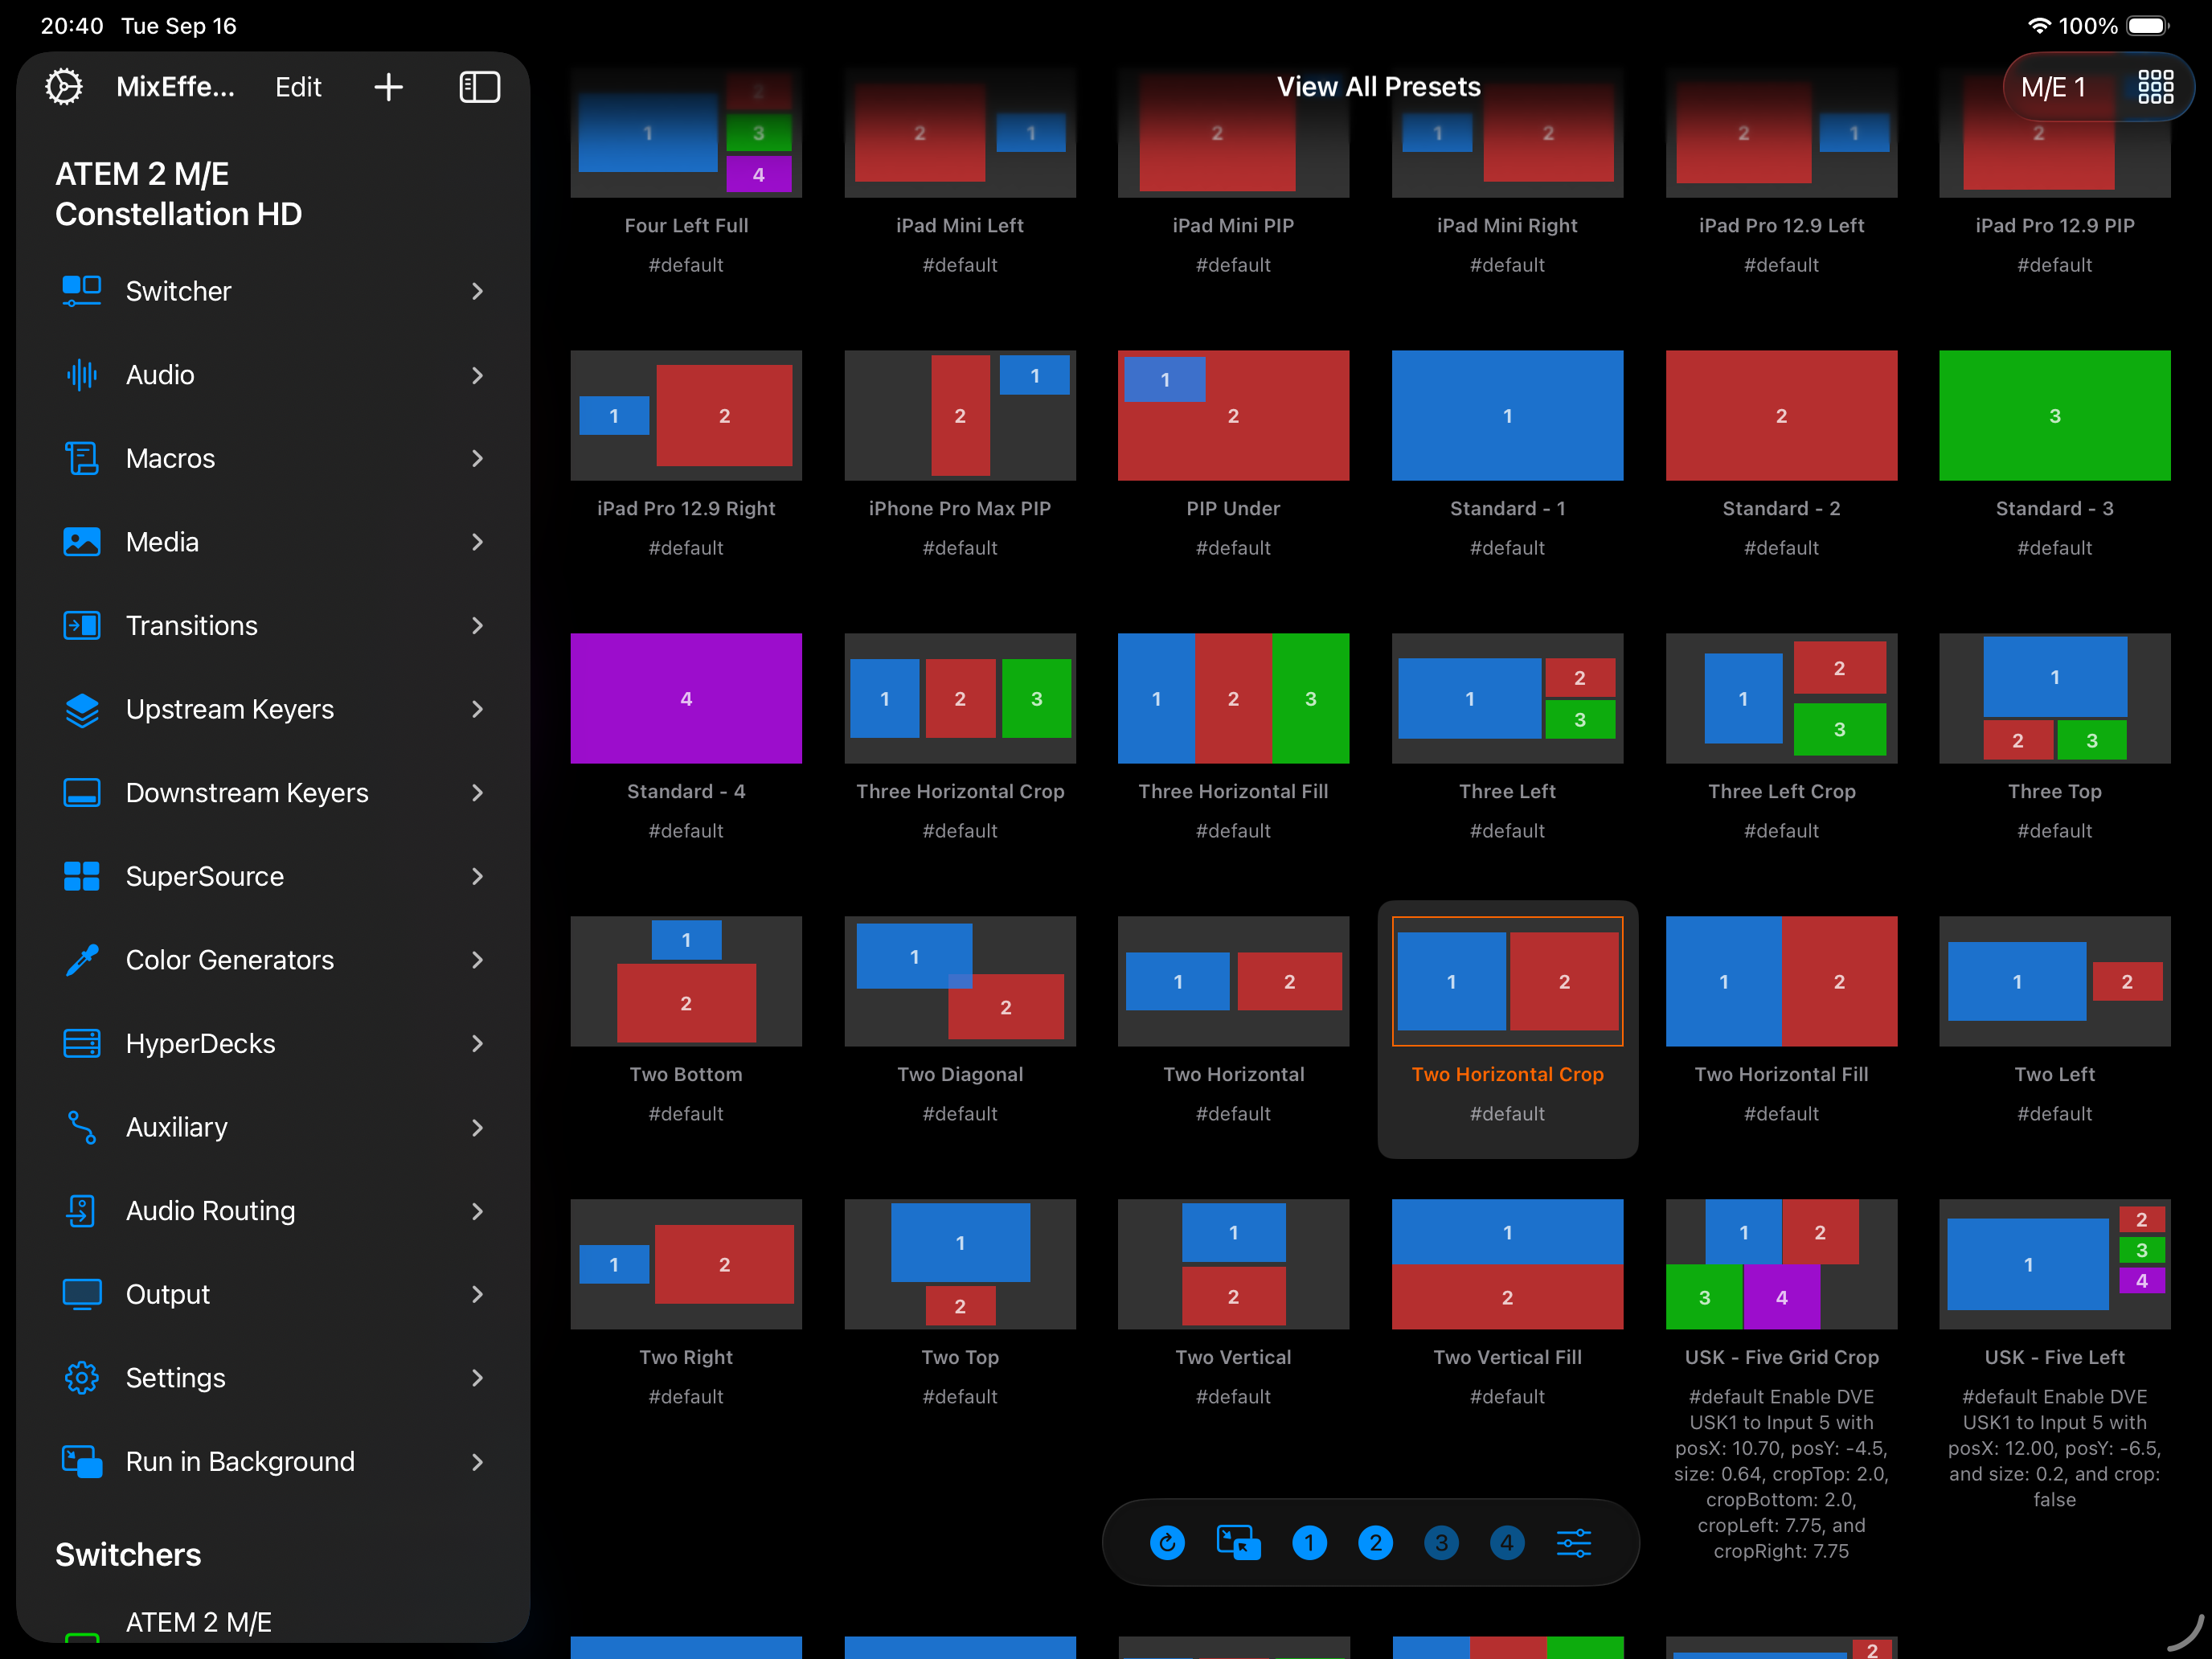
Task: Toggle box 3 in the bottom toolbar
Action: [x=1441, y=1542]
